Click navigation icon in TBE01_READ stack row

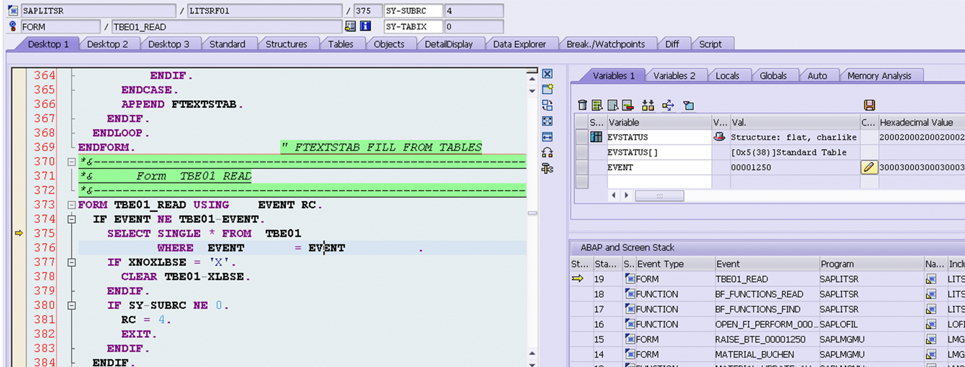[931, 279]
